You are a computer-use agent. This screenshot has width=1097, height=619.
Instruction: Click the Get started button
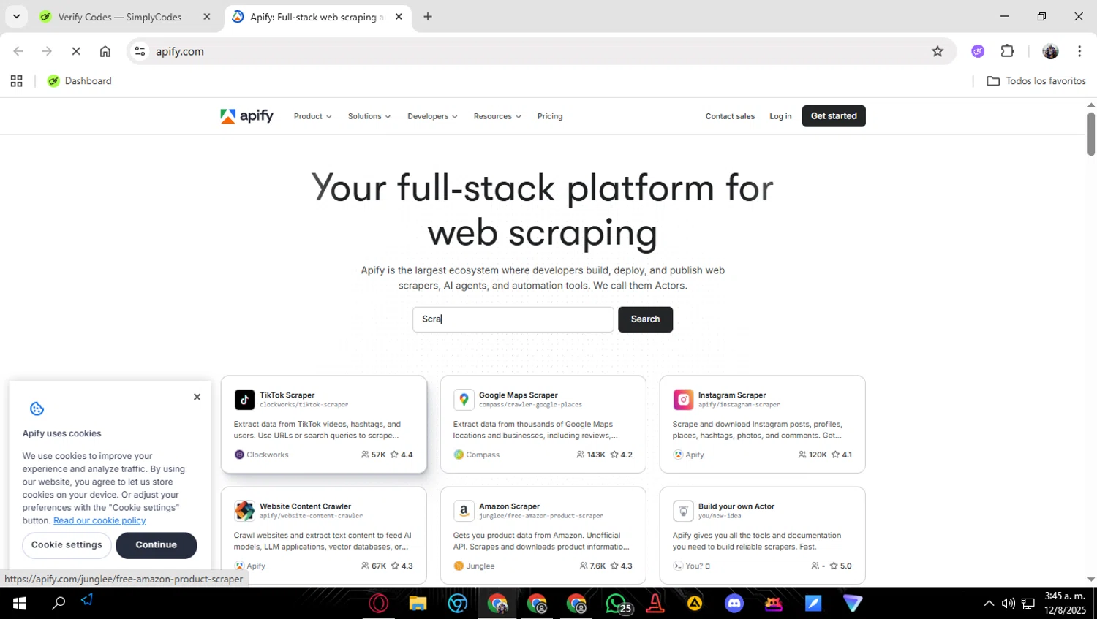[x=834, y=116]
